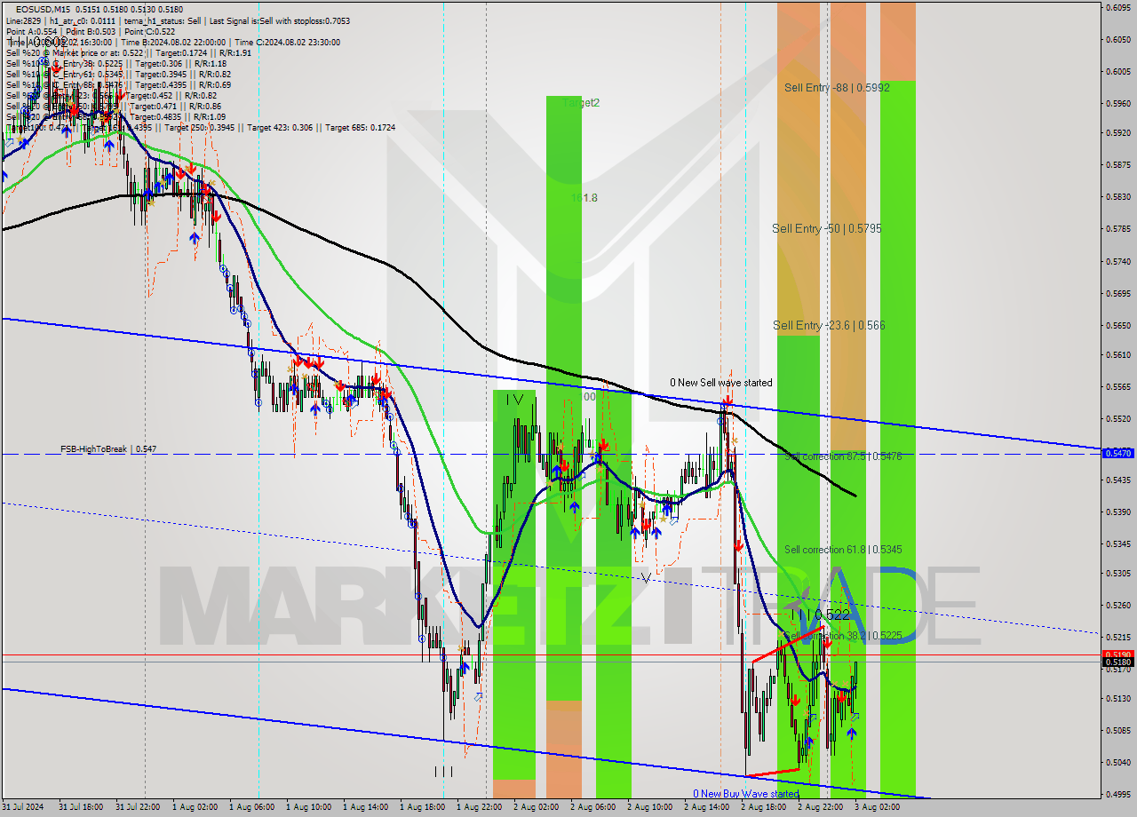Select the 'Point A:0.554' info text
The image size is (1137, 817).
click(x=31, y=31)
